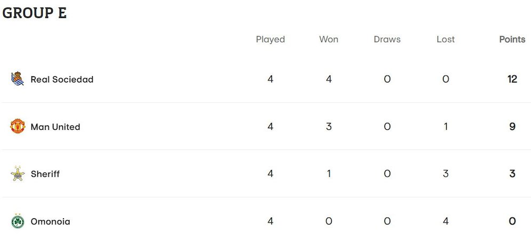Click the Man United club crest

(x=18, y=127)
